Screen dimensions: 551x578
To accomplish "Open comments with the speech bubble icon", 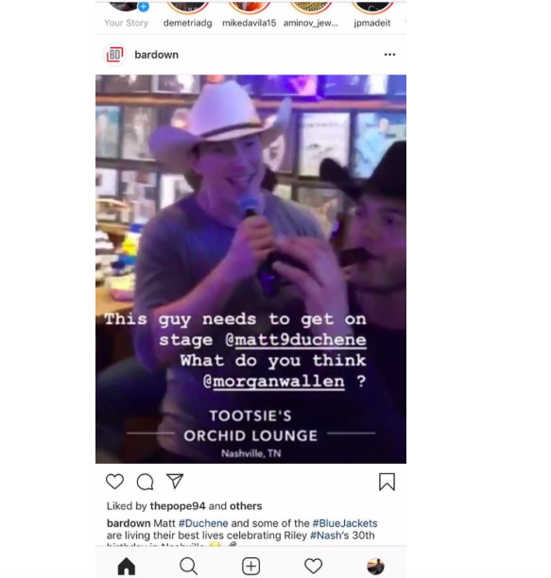I will [145, 482].
